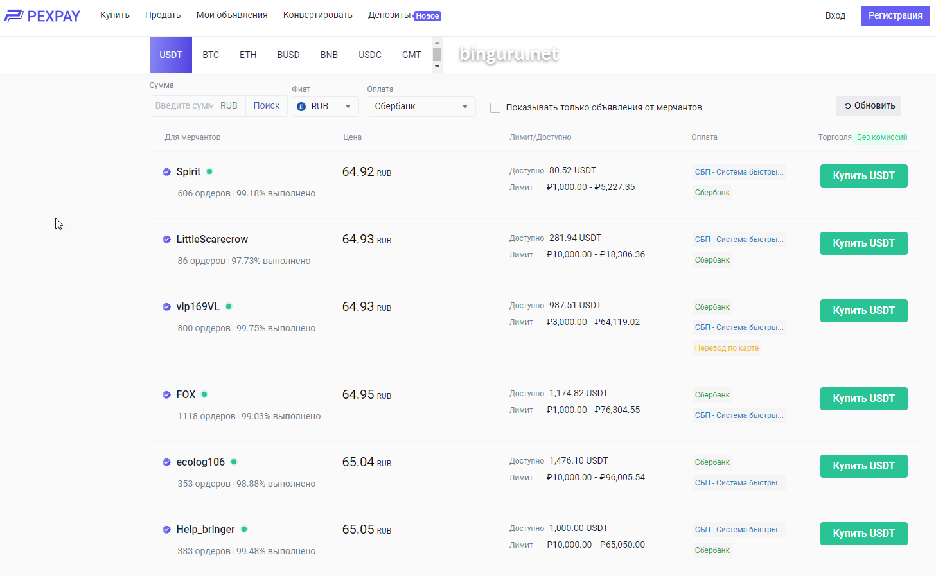Image resolution: width=936 pixels, height=576 pixels.
Task: Open Spirit merchant profile name
Action: 188,171
